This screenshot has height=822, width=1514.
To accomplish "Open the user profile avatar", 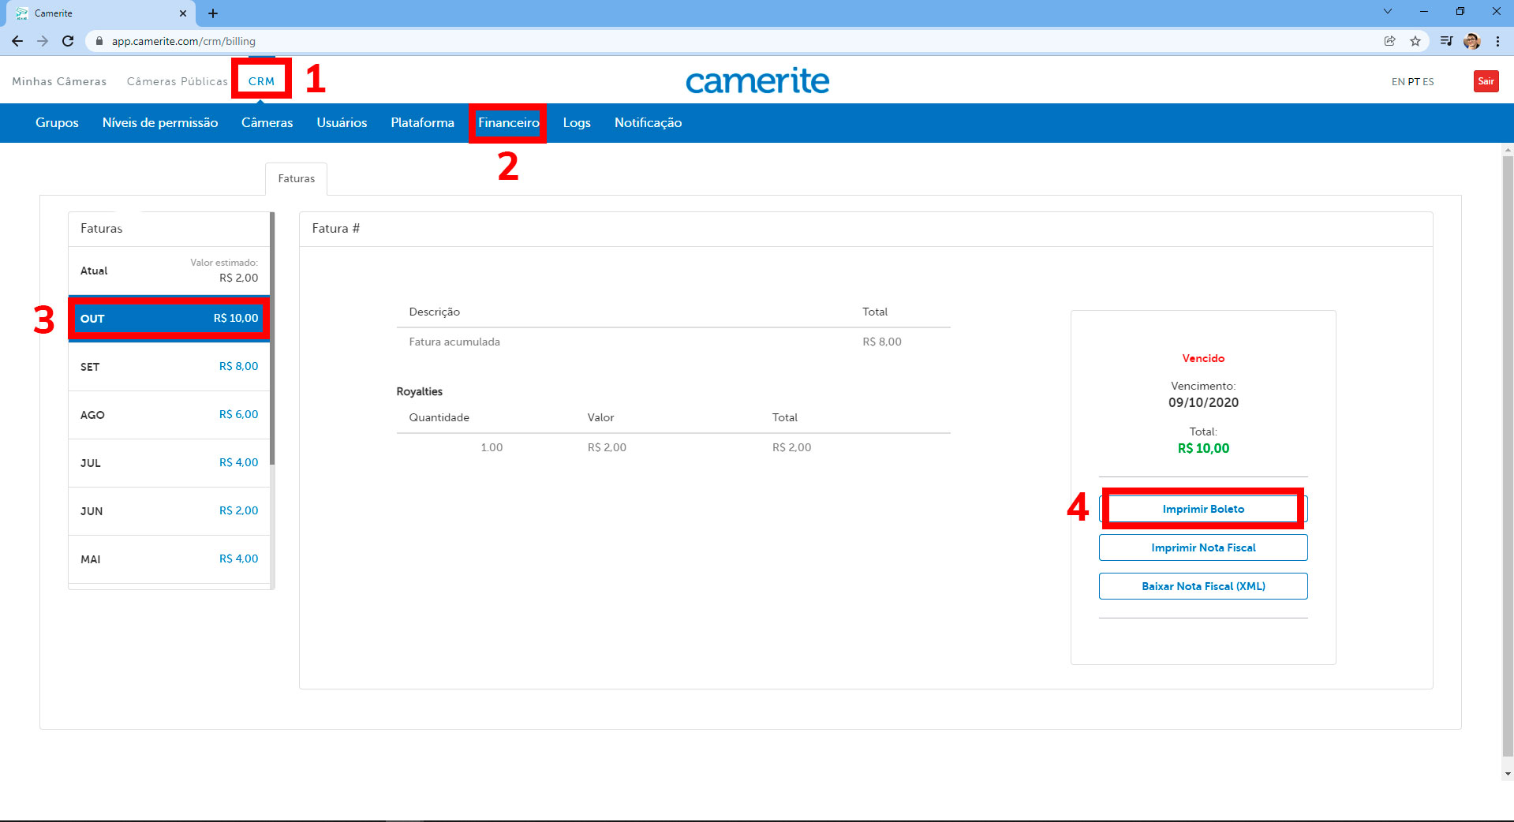I will pyautogui.click(x=1471, y=41).
